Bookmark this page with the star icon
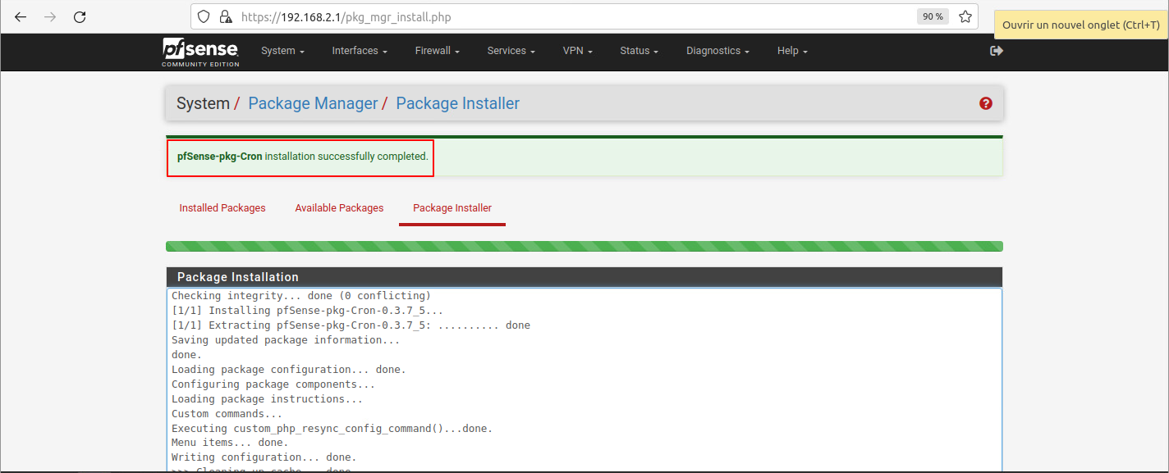The height and width of the screenshot is (473, 1169). 965,17
